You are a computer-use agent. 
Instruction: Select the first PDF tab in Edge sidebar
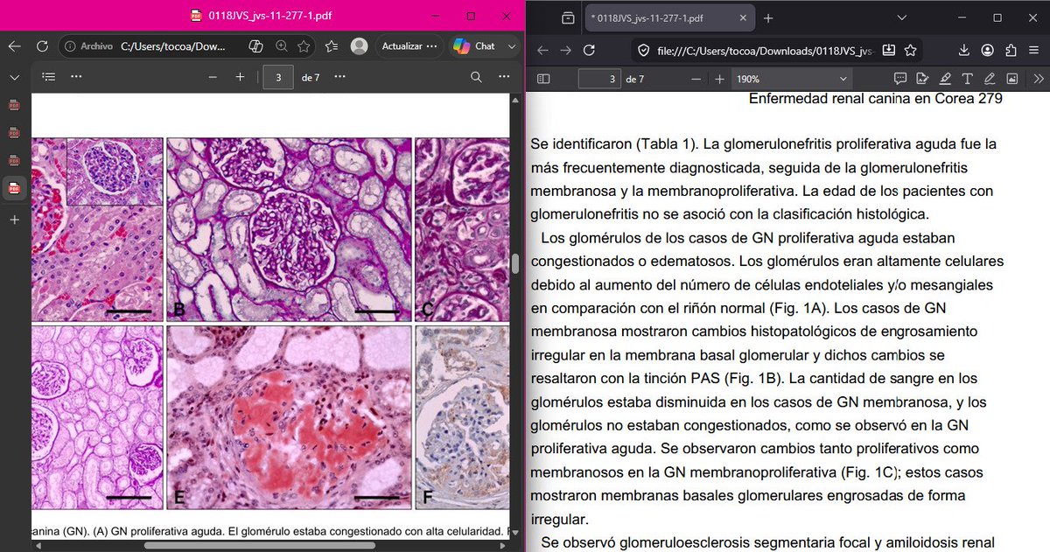click(14, 105)
